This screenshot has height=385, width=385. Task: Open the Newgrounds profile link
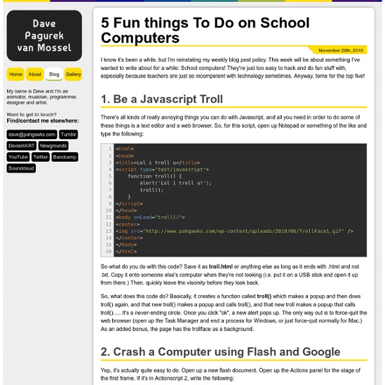(53, 146)
